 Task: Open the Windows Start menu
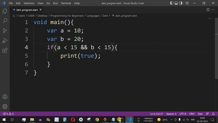[4, 120]
